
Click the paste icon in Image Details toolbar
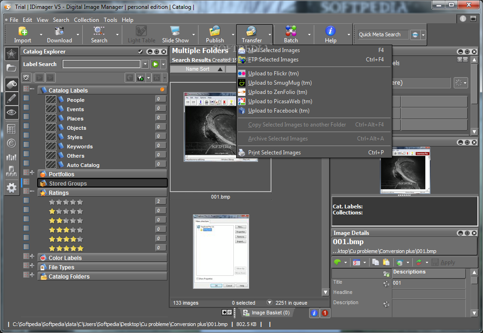(x=386, y=262)
